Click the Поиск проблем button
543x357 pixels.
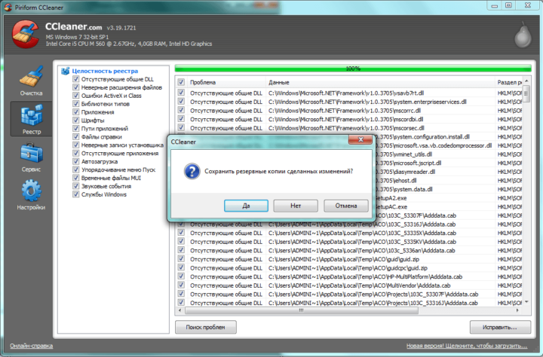click(x=206, y=327)
